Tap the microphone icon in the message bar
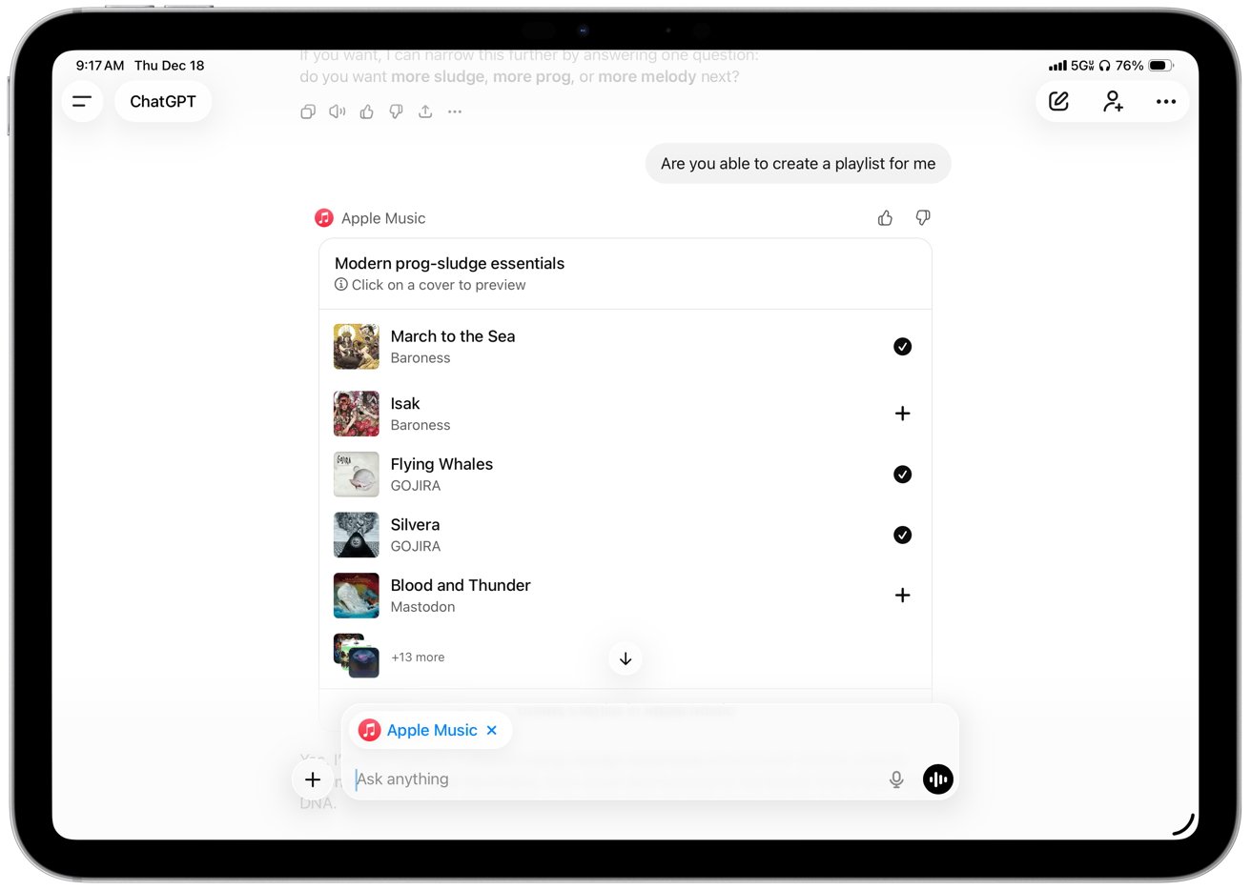1251x890 pixels. [x=896, y=779]
